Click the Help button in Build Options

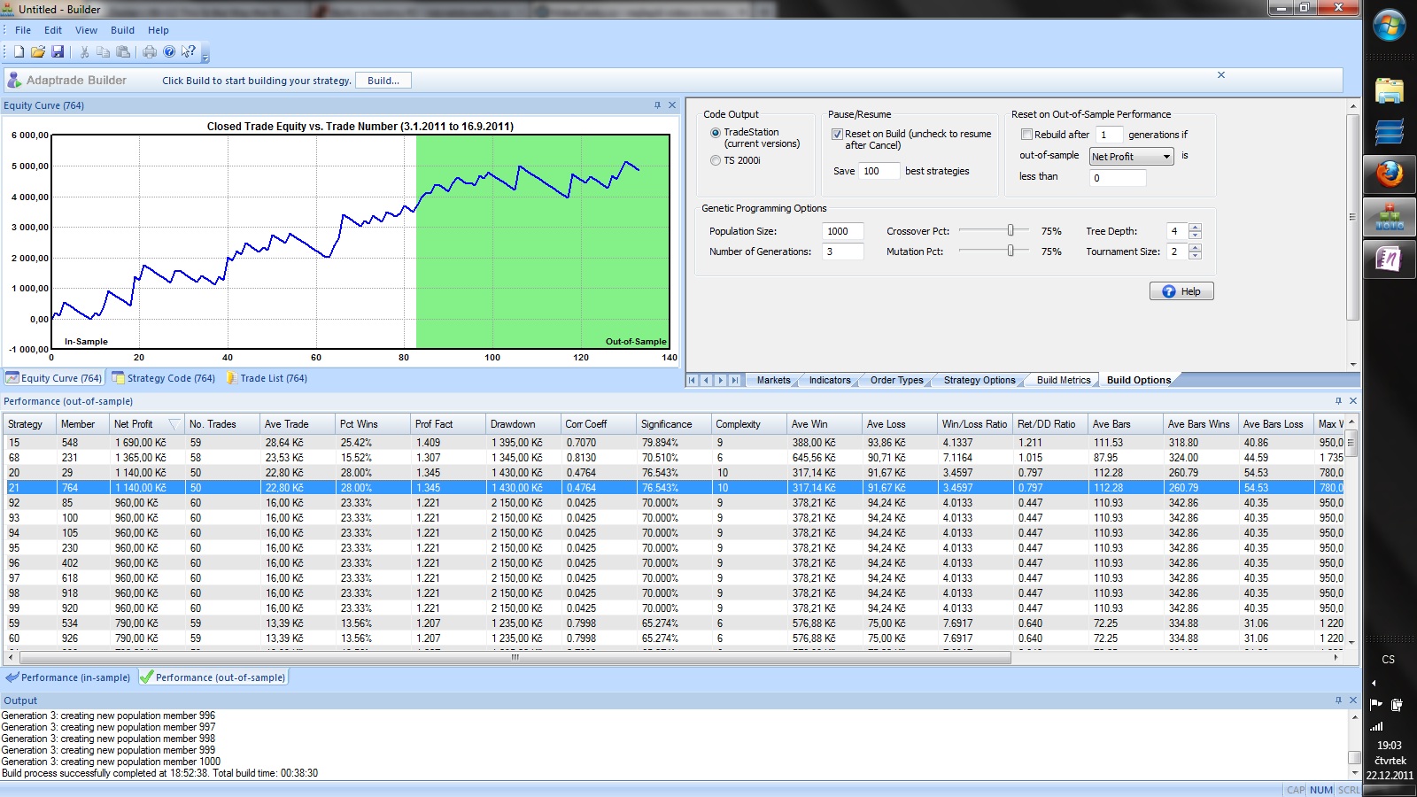click(x=1181, y=291)
